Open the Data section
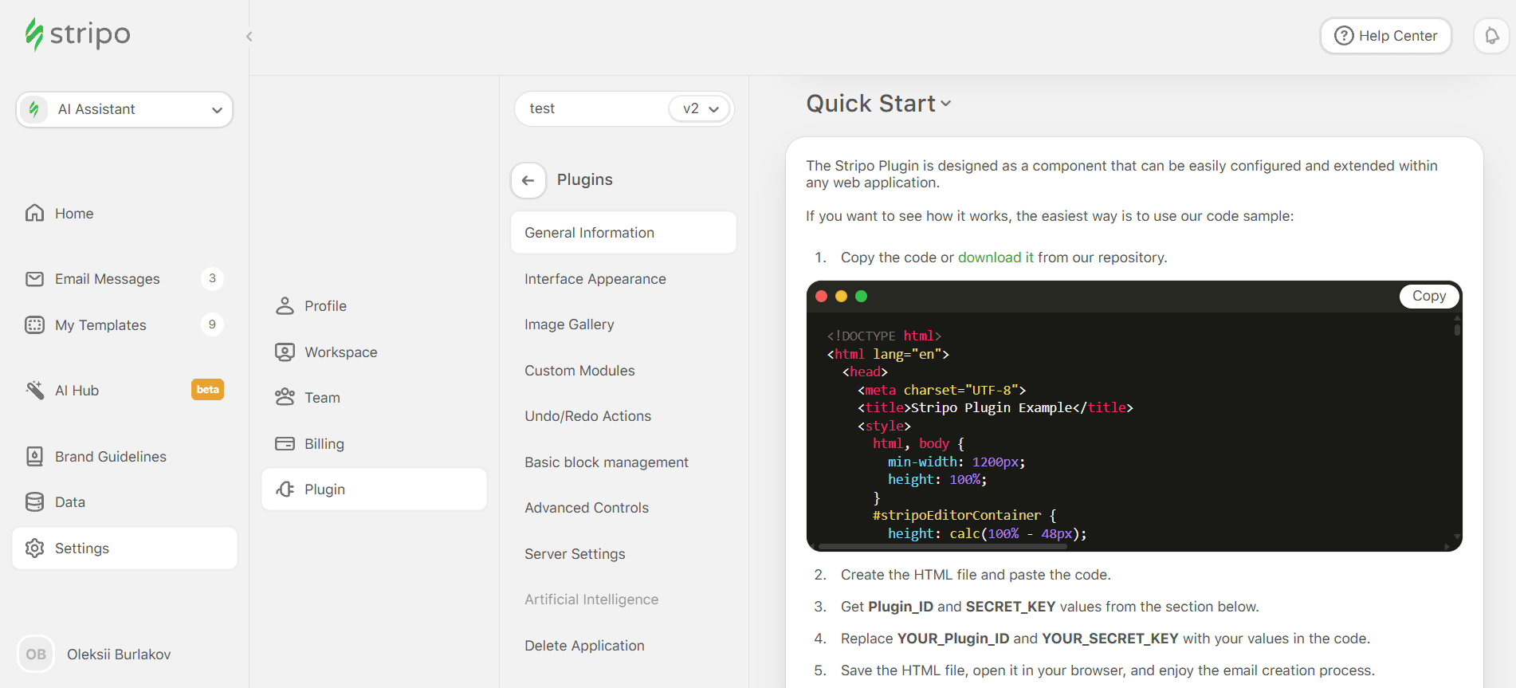 coord(124,501)
